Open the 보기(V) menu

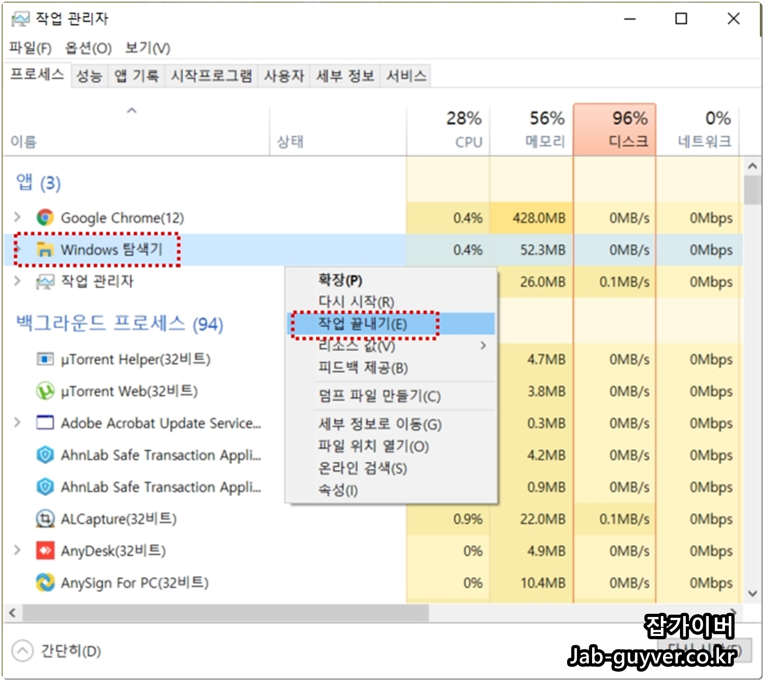[148, 48]
